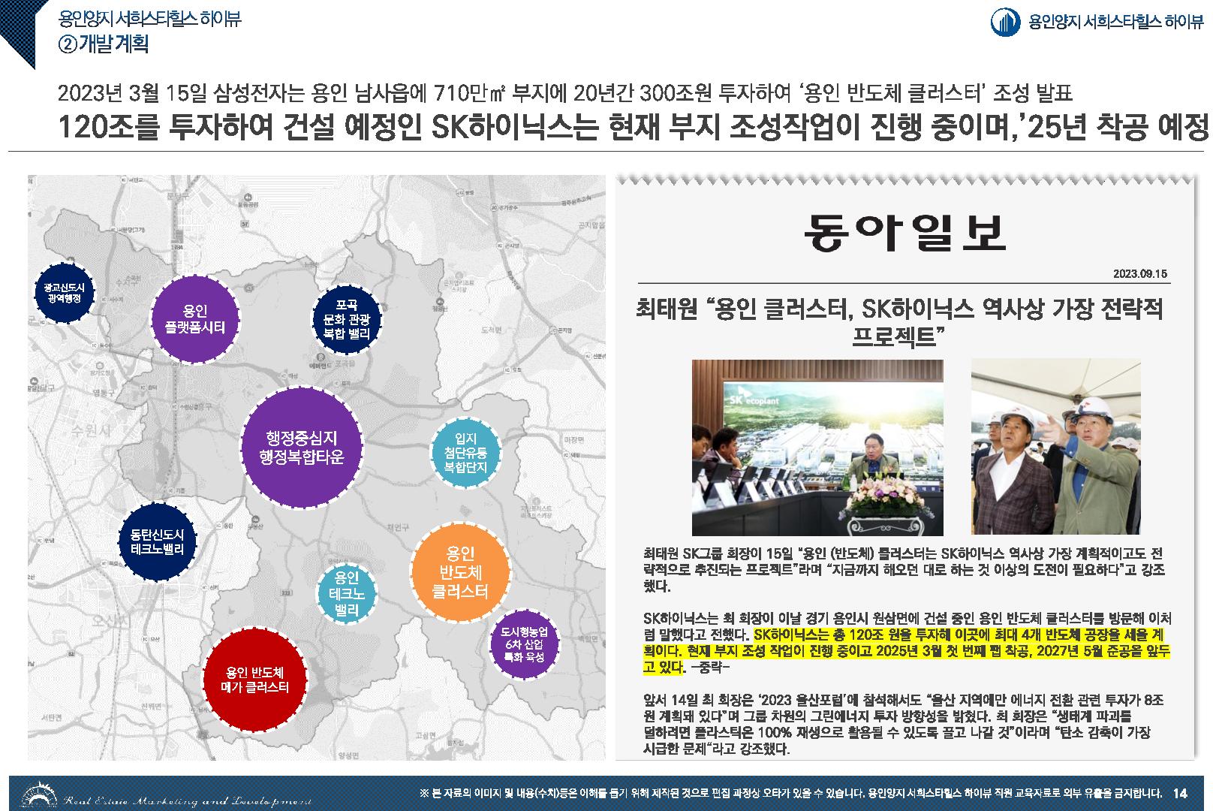The height and width of the screenshot is (811, 1213).
Task: Click the 용인양지 서희스타힐스 하이뷰 top-left title
Action: (149, 20)
